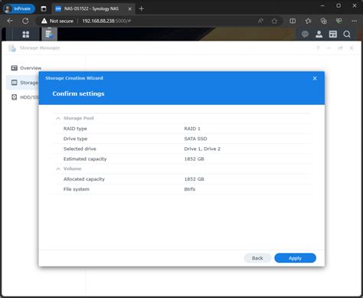Click the Selected drive label
The width and height of the screenshot is (363, 298).
(x=80, y=149)
